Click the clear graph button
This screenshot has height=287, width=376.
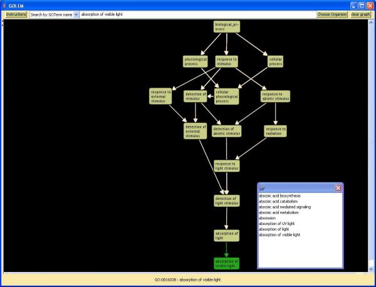pyautogui.click(x=360, y=14)
